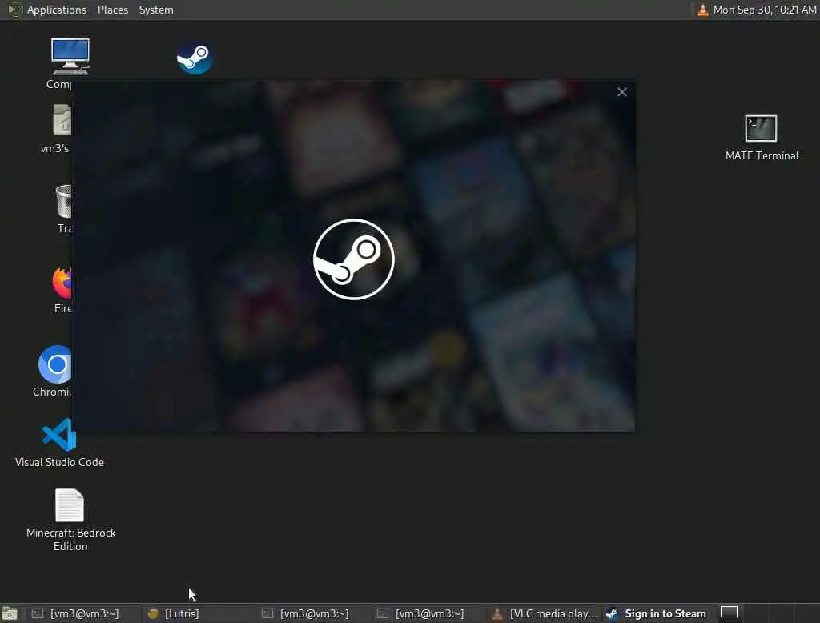Launch MATE Terminal desktop icon

click(x=761, y=128)
